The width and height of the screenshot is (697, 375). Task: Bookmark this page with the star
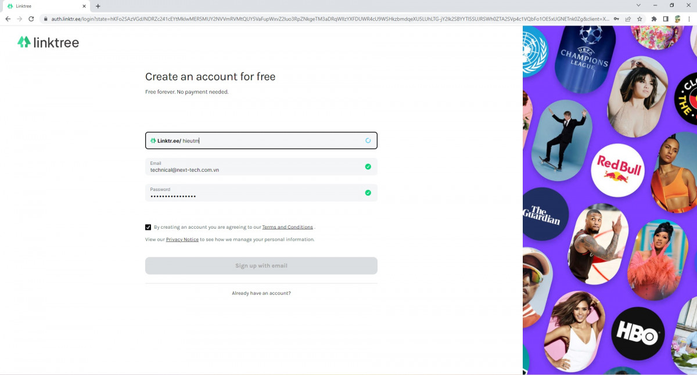tap(639, 19)
